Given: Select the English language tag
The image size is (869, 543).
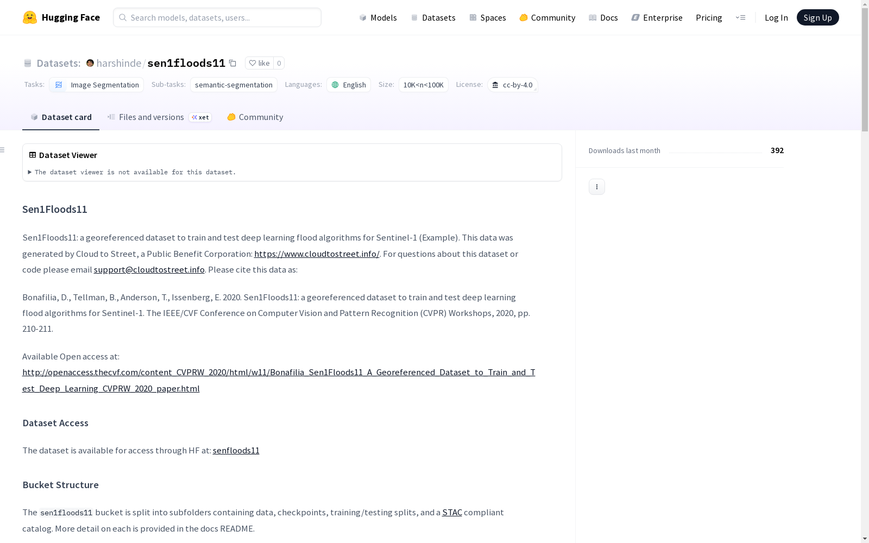Looking at the screenshot, I should coord(349,85).
